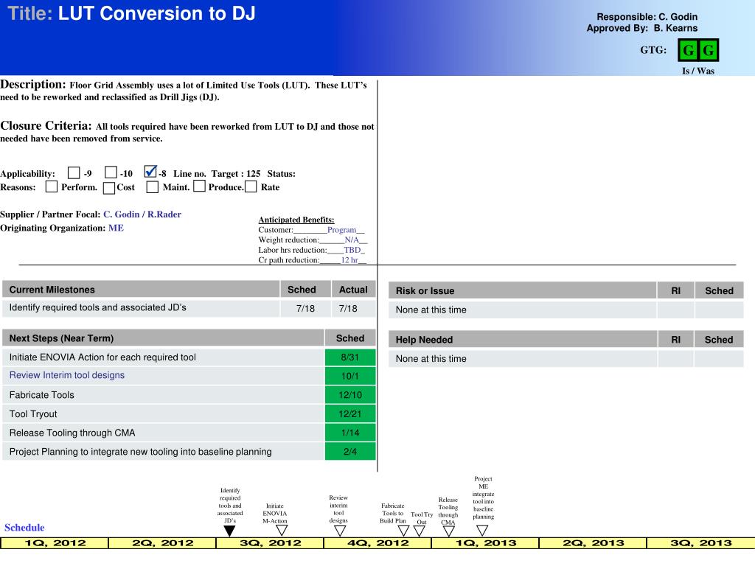Click the 'Description:' heading

pyautogui.click(x=33, y=84)
